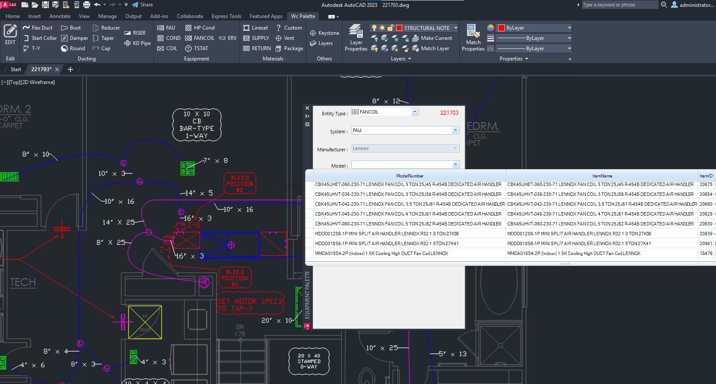Choose the Package materials tool
The width and height of the screenshot is (716, 384).
click(289, 48)
